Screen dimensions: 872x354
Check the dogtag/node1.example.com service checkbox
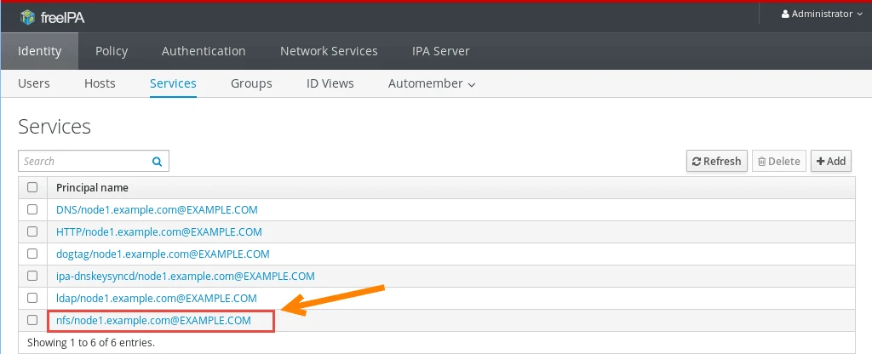tap(32, 254)
